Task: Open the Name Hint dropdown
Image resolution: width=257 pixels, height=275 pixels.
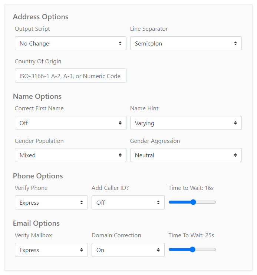Action: point(186,123)
